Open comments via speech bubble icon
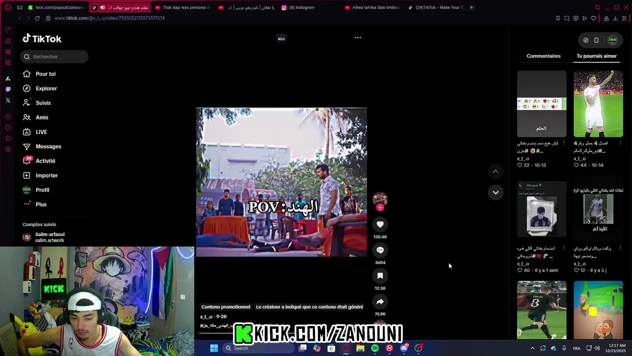The image size is (632, 356). point(380,250)
